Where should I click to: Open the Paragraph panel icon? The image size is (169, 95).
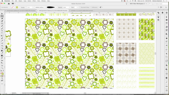click(x=167, y=54)
